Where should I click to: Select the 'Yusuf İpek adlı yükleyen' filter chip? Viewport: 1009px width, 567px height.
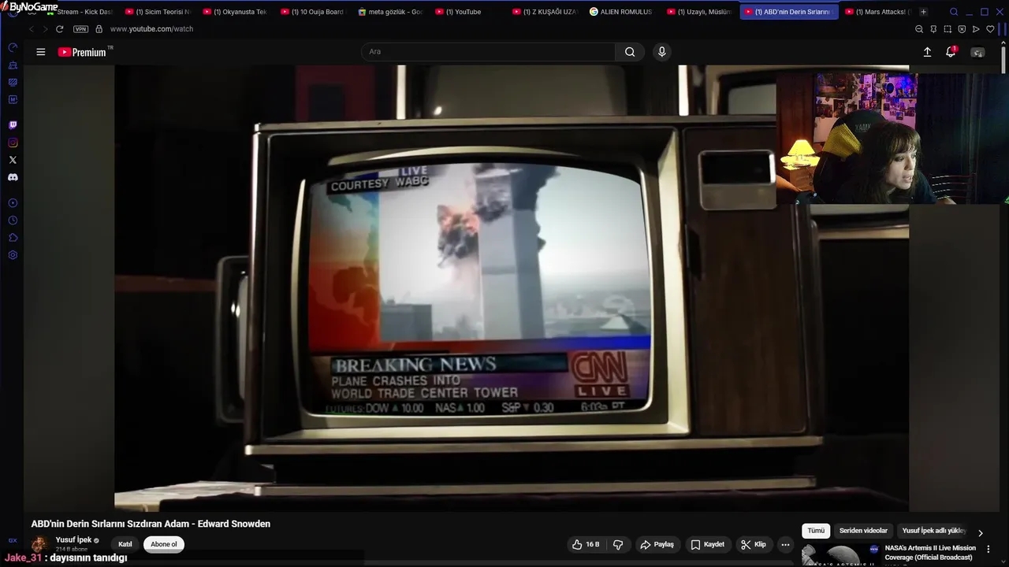(934, 531)
